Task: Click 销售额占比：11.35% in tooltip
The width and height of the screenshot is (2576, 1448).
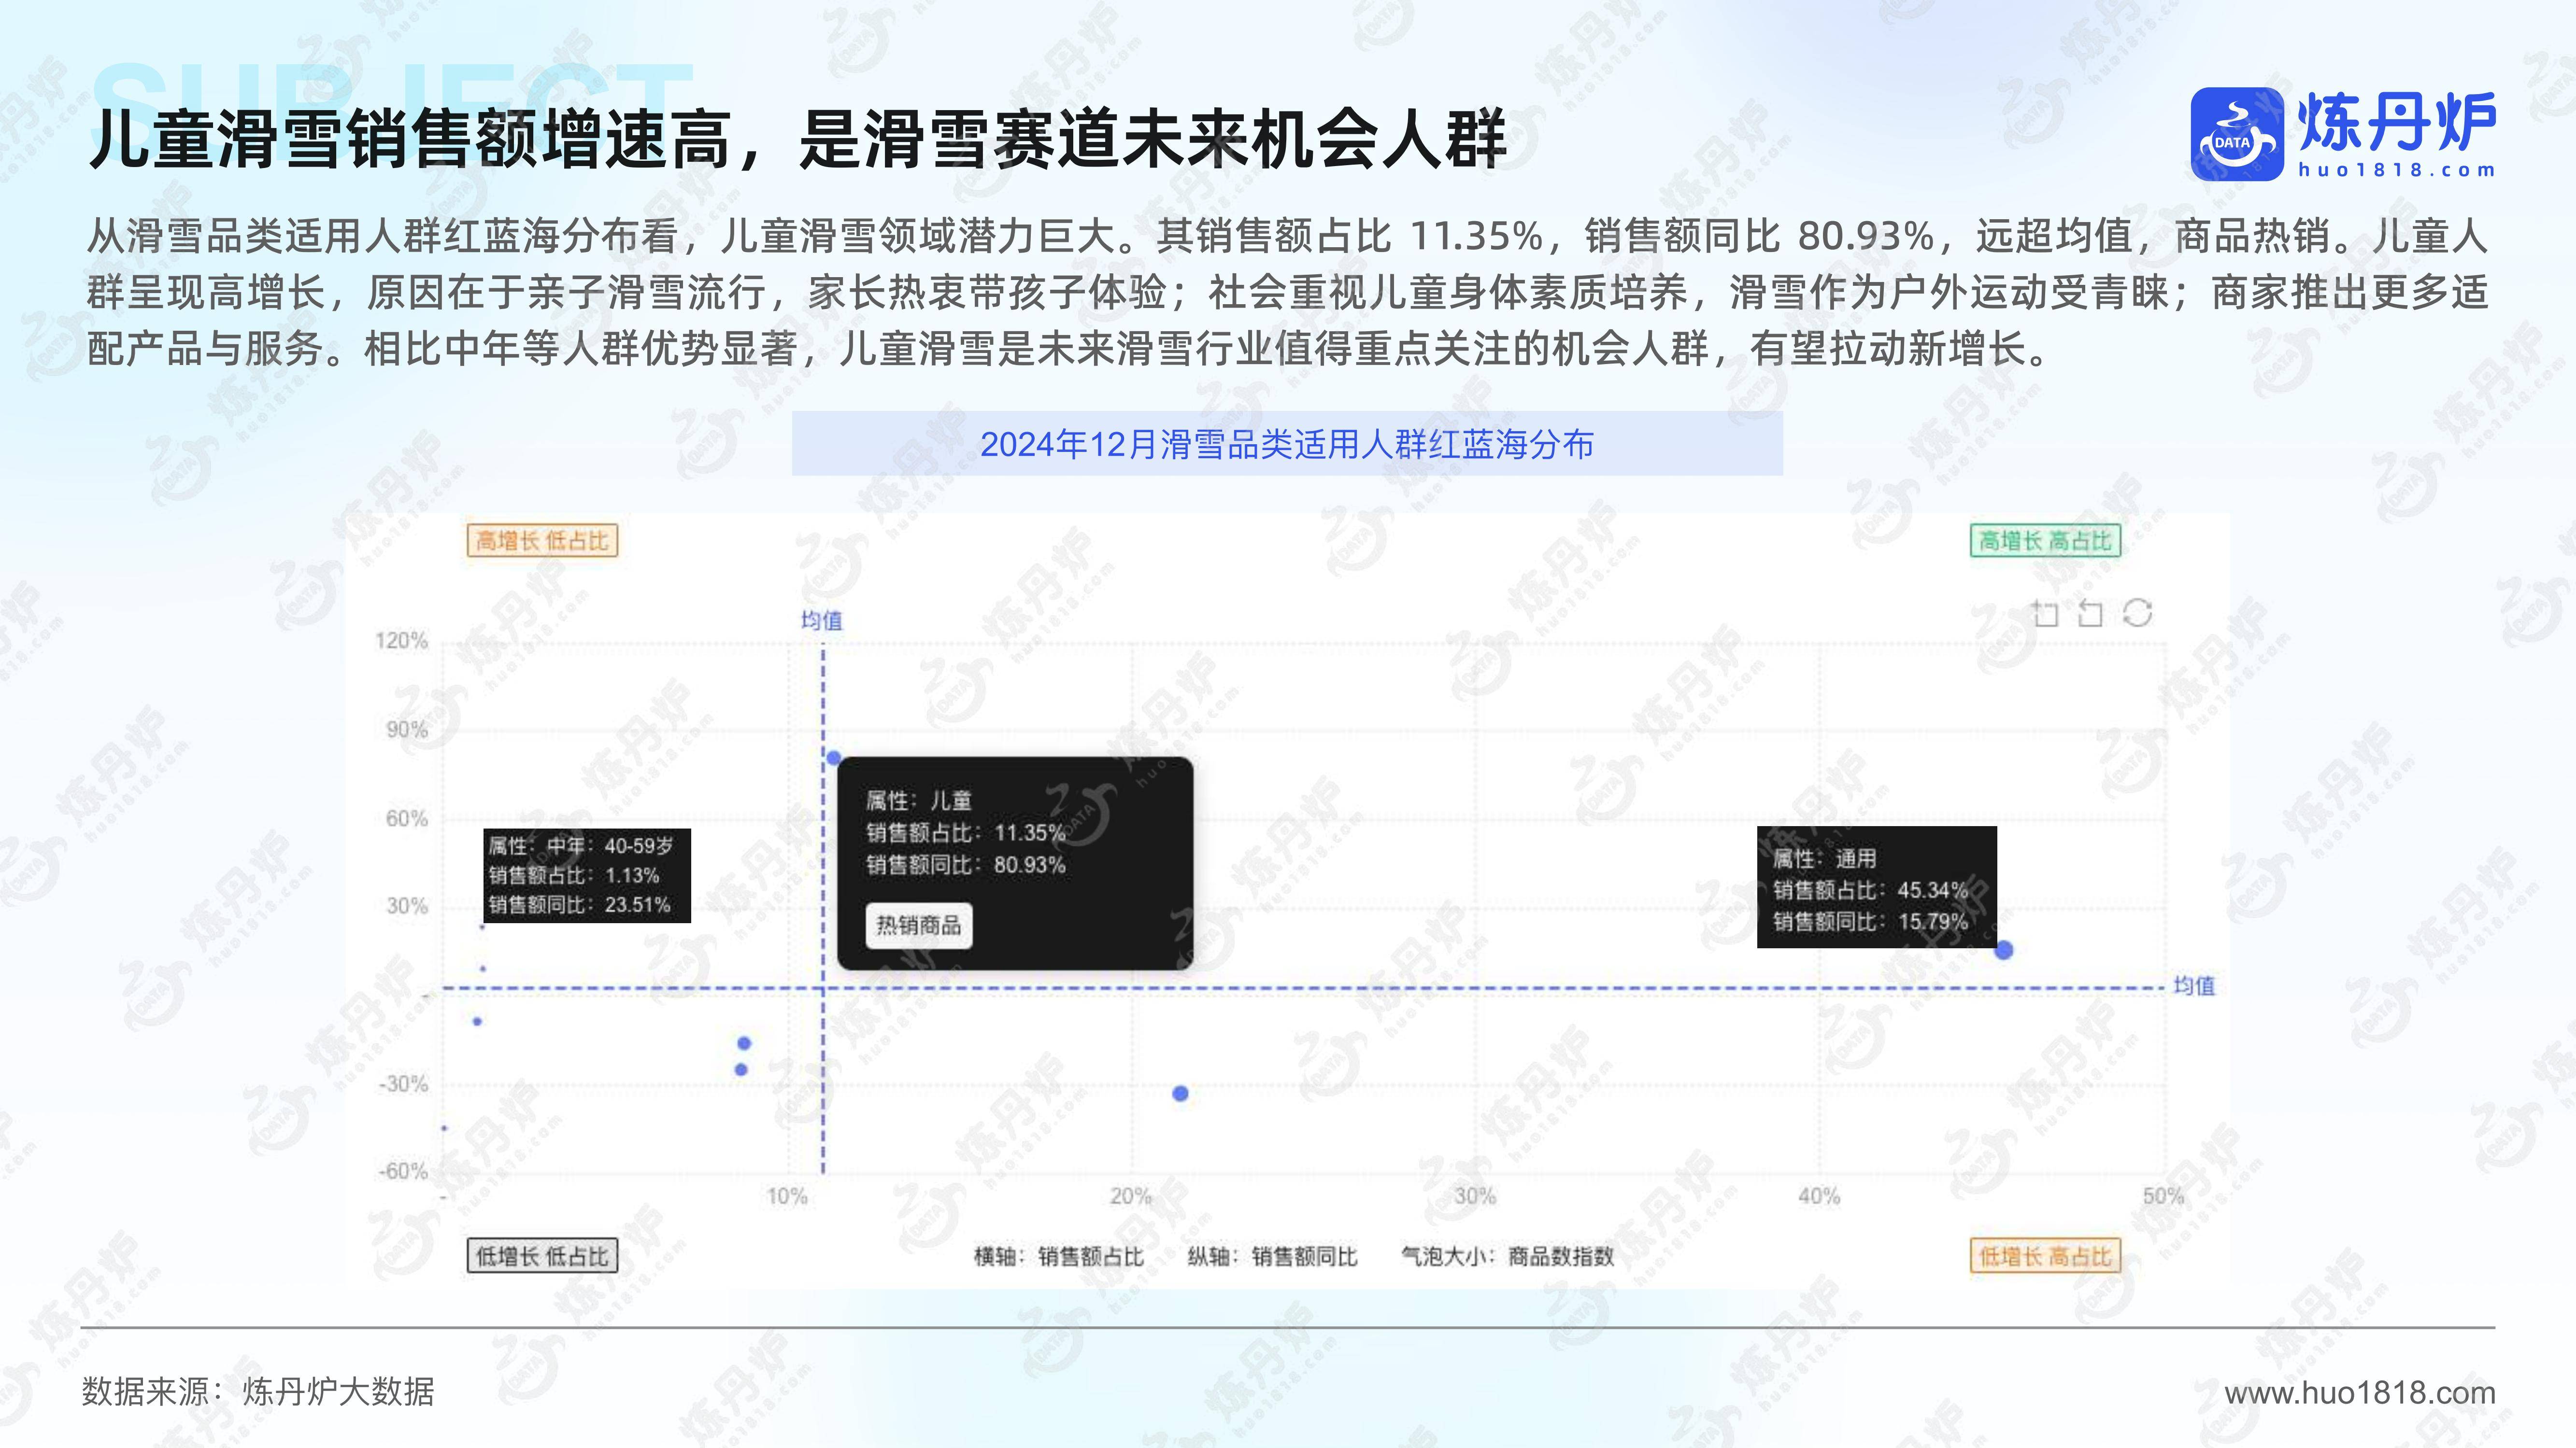Action: pos(966,832)
